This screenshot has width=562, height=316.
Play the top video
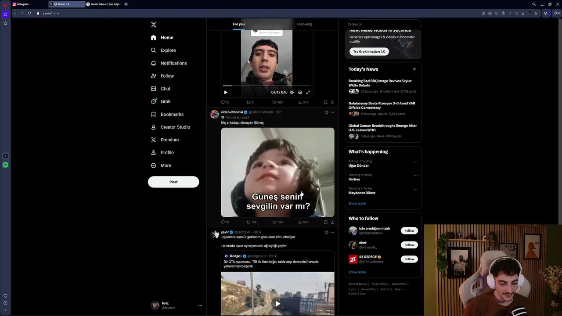pos(226,92)
